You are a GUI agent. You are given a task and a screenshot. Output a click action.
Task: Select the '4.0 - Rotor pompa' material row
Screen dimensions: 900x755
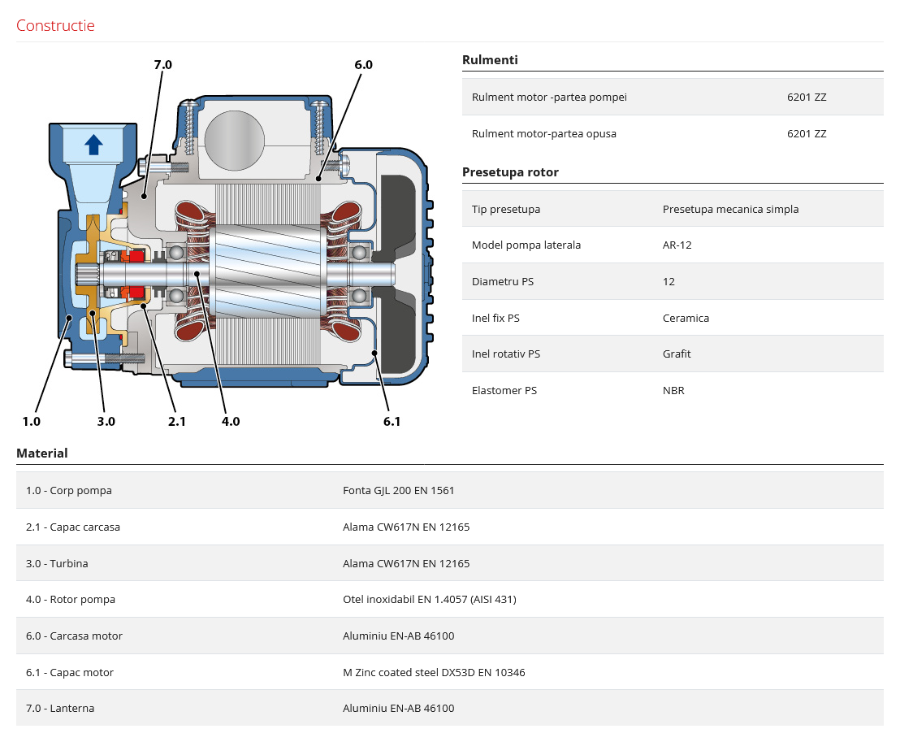tap(449, 599)
